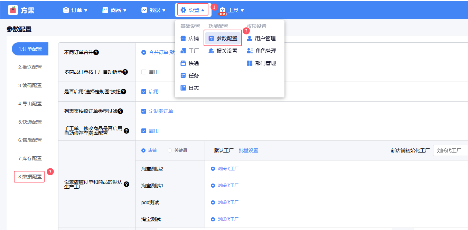Open 日志 from the settings menu

(x=190, y=88)
